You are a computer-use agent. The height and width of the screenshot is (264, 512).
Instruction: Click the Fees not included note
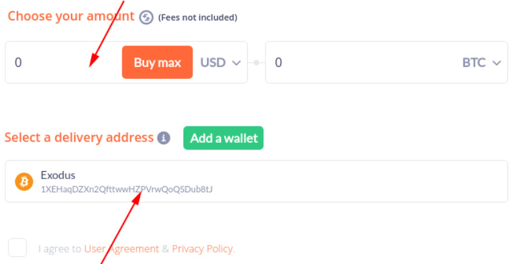[198, 17]
